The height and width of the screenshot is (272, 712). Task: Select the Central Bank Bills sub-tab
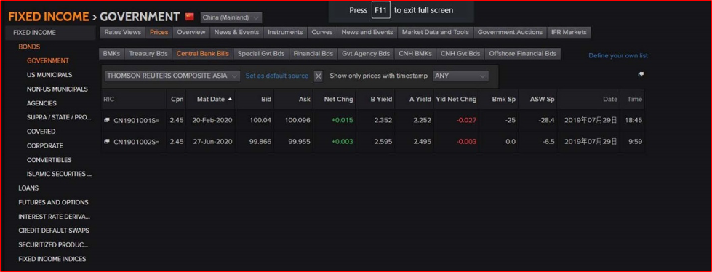pos(202,54)
